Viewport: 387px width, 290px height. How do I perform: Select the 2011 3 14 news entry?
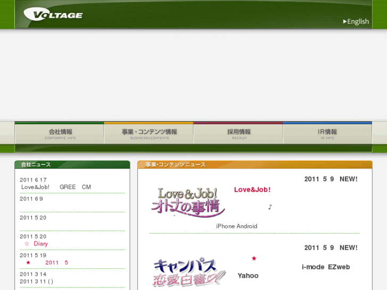33,274
